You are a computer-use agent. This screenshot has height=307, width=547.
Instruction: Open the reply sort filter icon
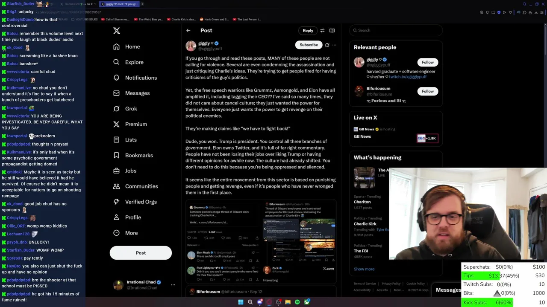tap(322, 31)
